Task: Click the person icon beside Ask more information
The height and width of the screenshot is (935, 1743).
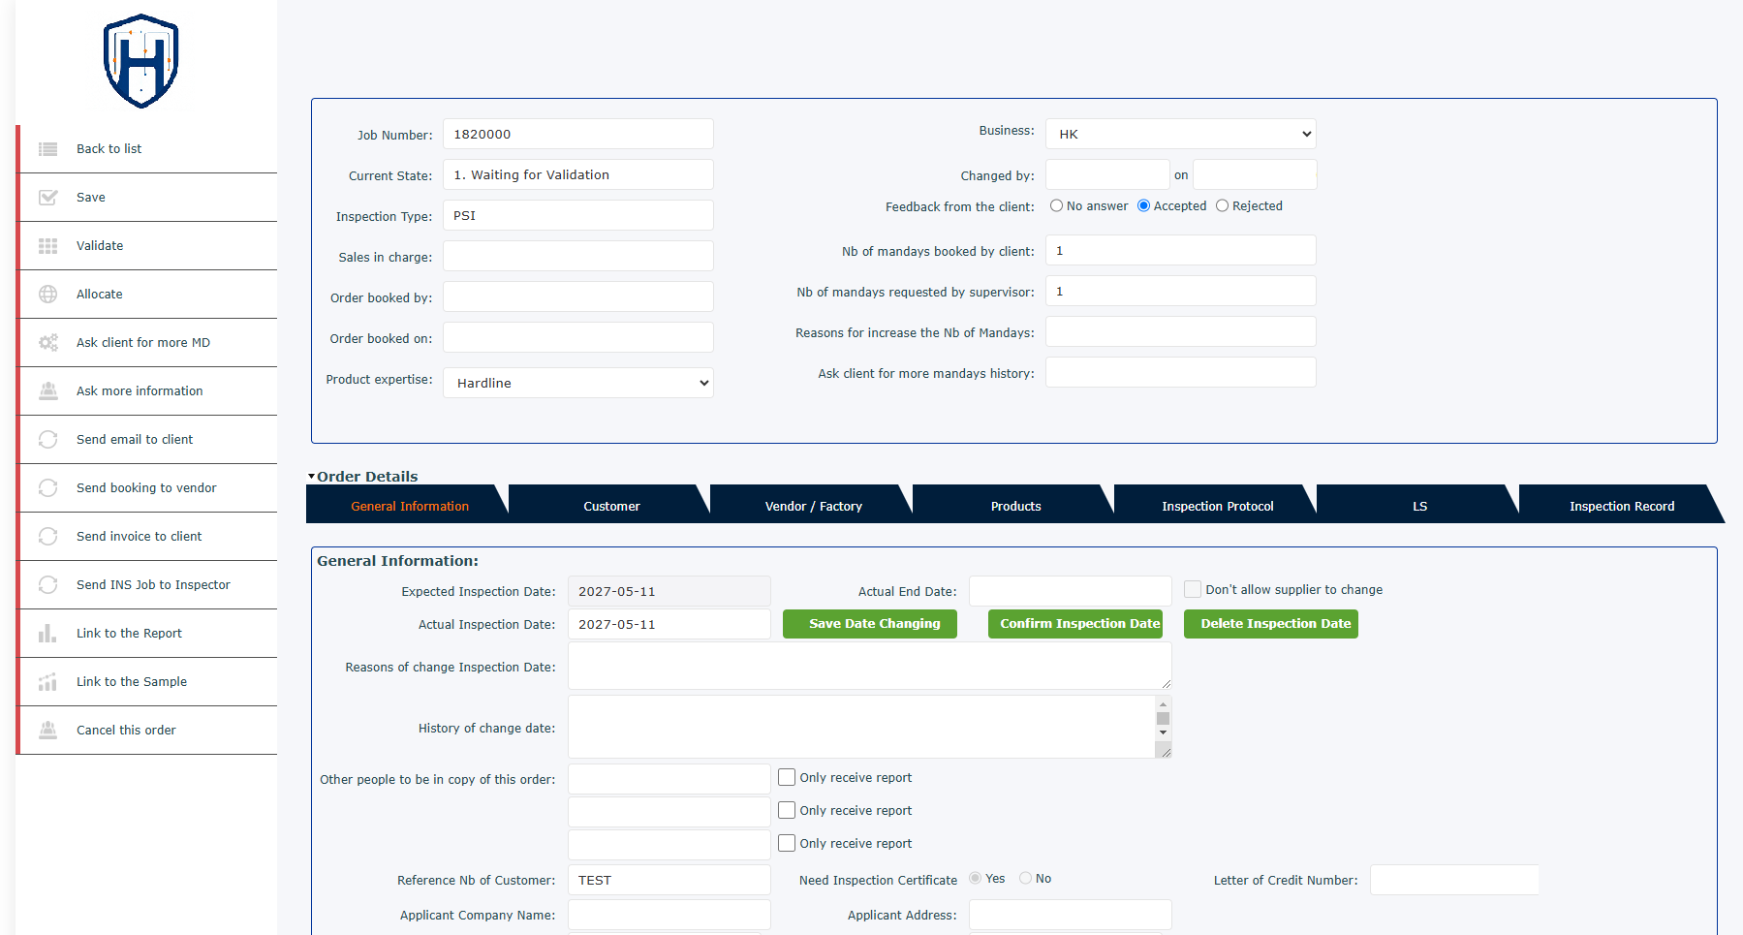Action: pyautogui.click(x=47, y=391)
